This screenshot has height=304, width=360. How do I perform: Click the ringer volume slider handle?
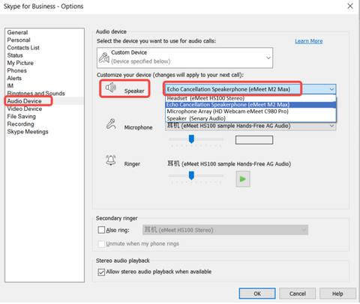[191, 175]
